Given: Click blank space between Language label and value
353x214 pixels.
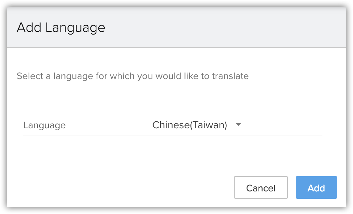Looking at the screenshot, I should pos(108,125).
